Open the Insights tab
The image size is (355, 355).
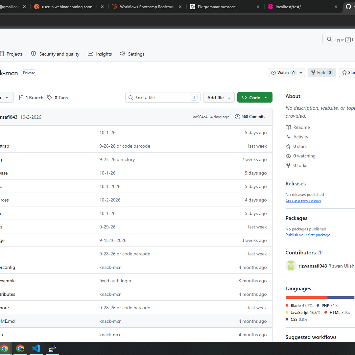coord(100,54)
